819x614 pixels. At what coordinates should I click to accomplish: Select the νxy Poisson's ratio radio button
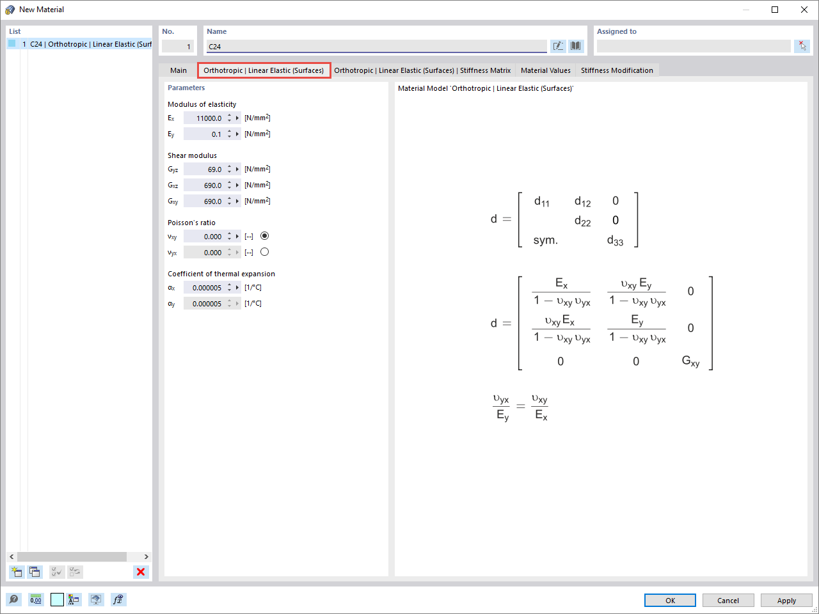coord(264,236)
